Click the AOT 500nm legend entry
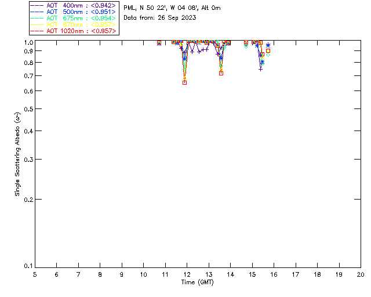Viewport: 371px width, 297px height. 73,12
